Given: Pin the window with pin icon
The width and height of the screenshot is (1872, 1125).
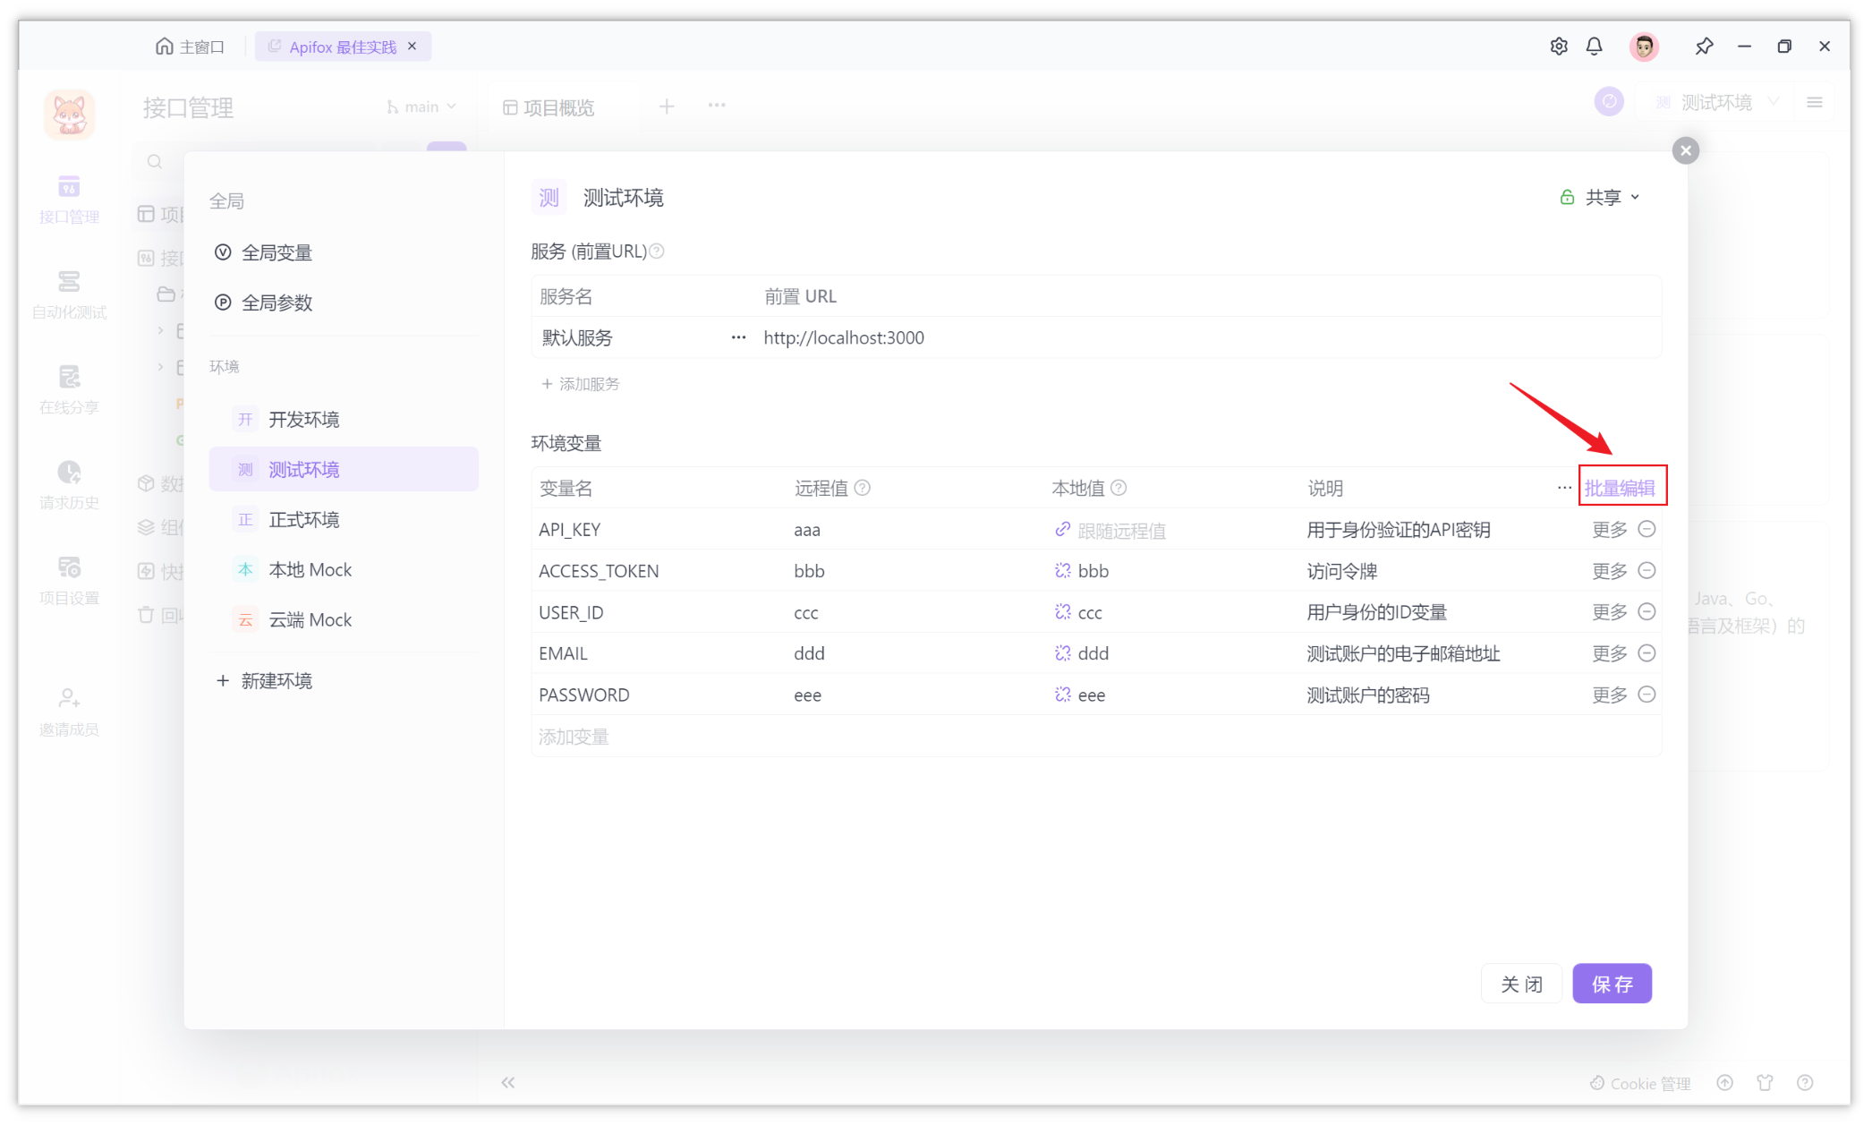Looking at the screenshot, I should pos(1704,47).
